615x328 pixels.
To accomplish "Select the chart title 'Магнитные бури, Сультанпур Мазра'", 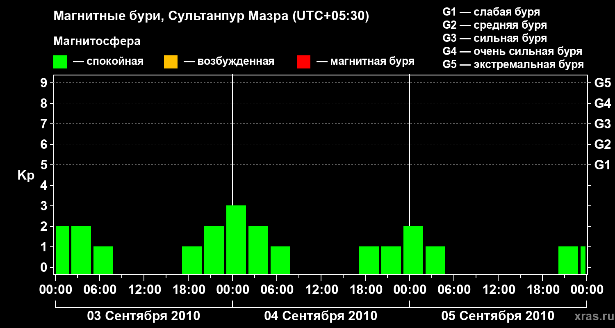I will pos(170,16).
